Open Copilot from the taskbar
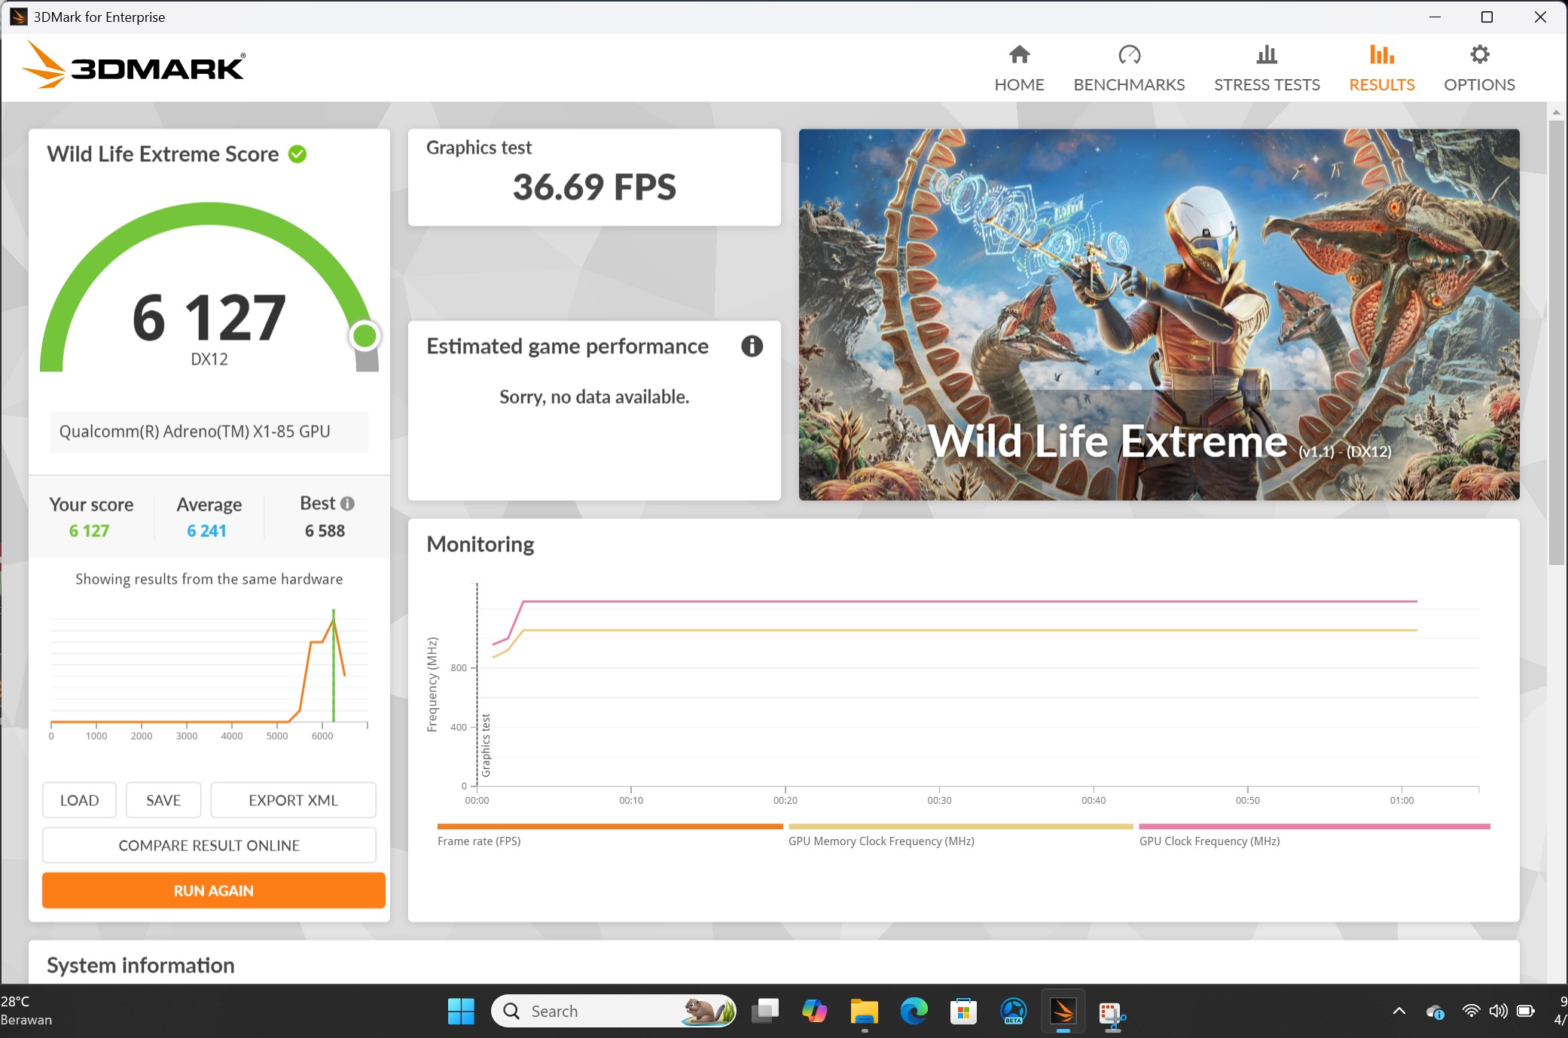Screen dimensions: 1568x1038 click(x=814, y=1011)
